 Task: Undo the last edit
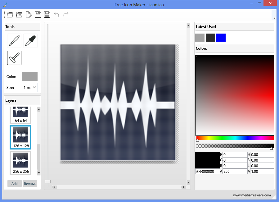point(56,15)
